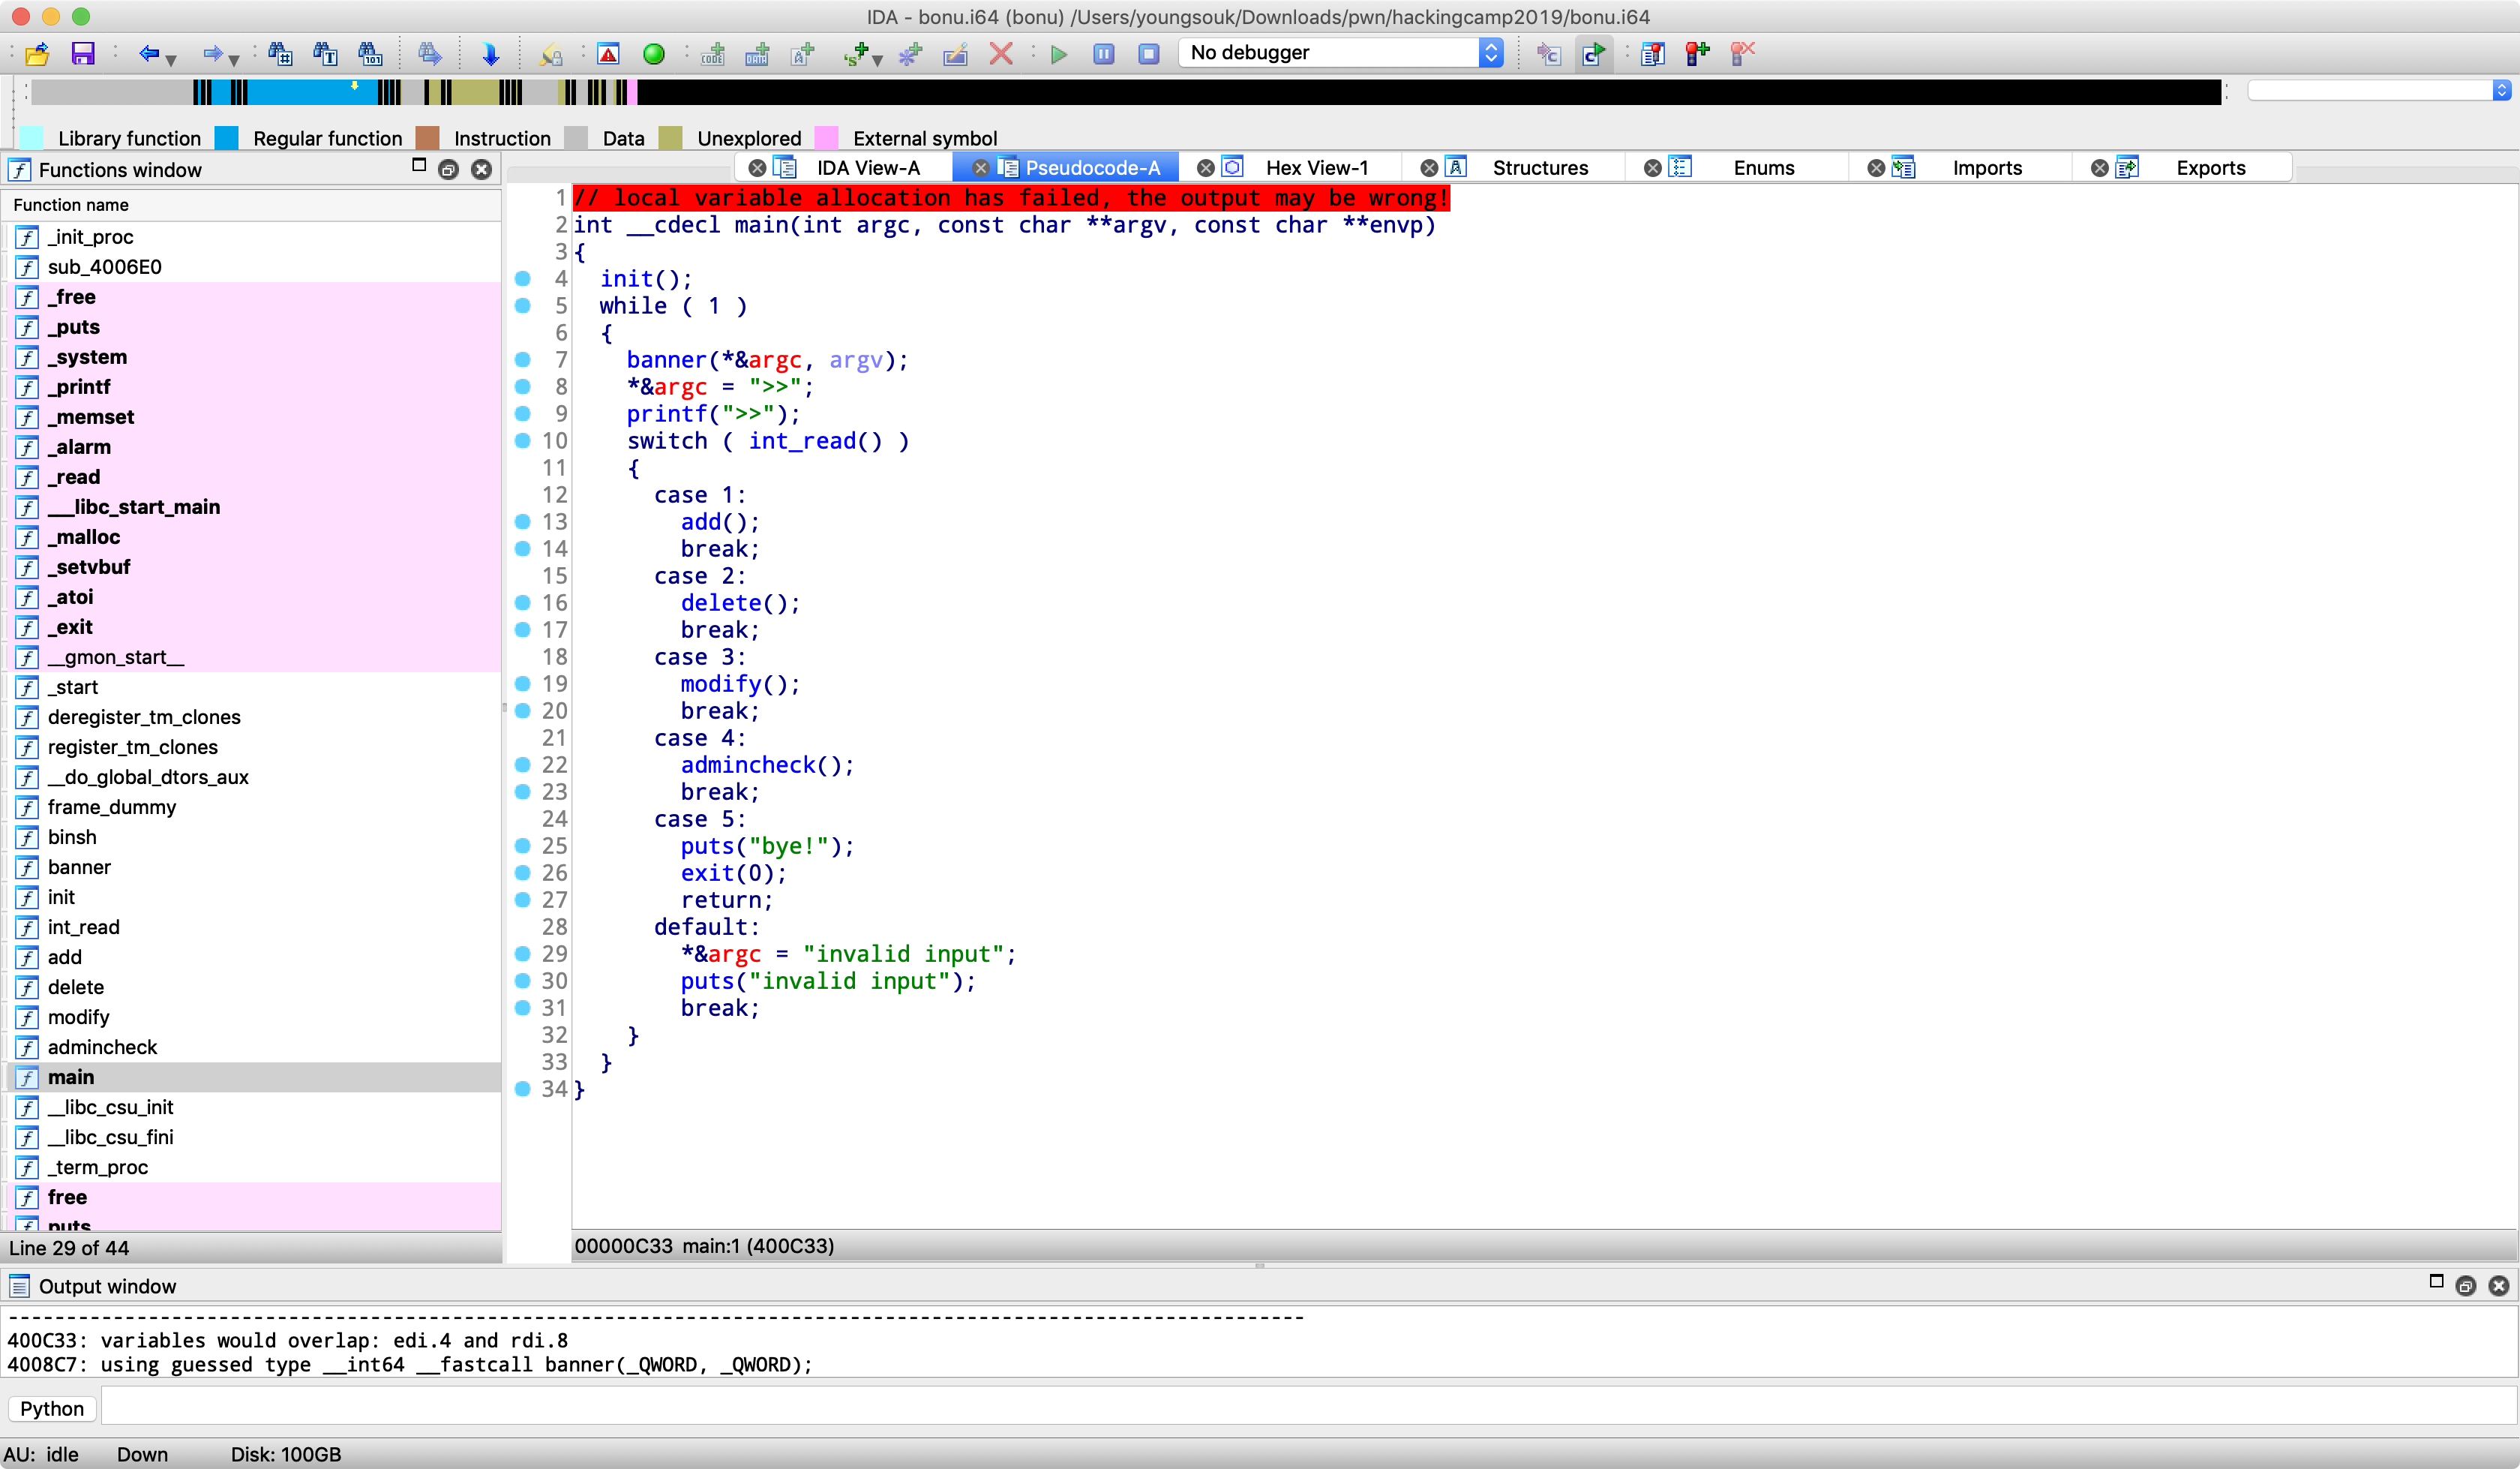2520x1469 pixels.
Task: Click the add struct variable star icon
Action: tap(909, 54)
